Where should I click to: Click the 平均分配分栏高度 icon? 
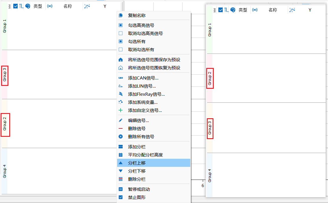(x=121, y=155)
